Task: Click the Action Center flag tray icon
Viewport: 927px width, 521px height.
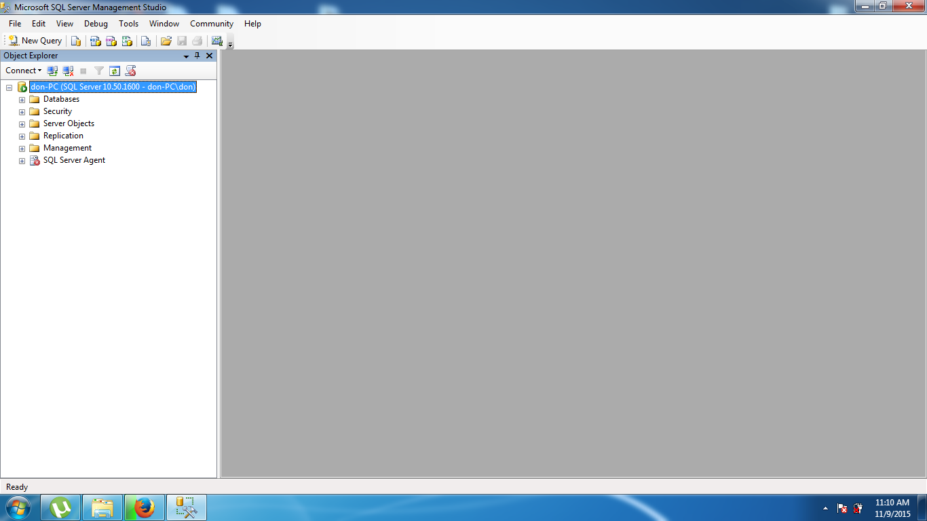Action: 842,508
